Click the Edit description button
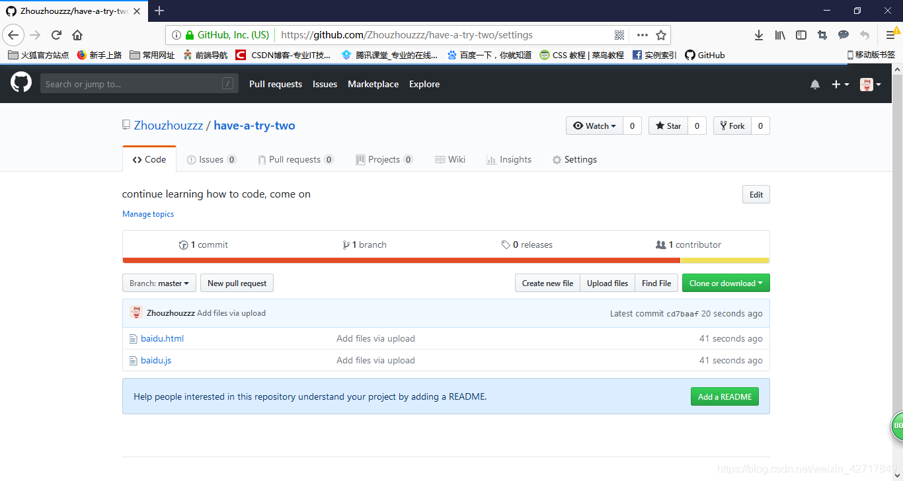The width and height of the screenshot is (903, 481). (756, 194)
